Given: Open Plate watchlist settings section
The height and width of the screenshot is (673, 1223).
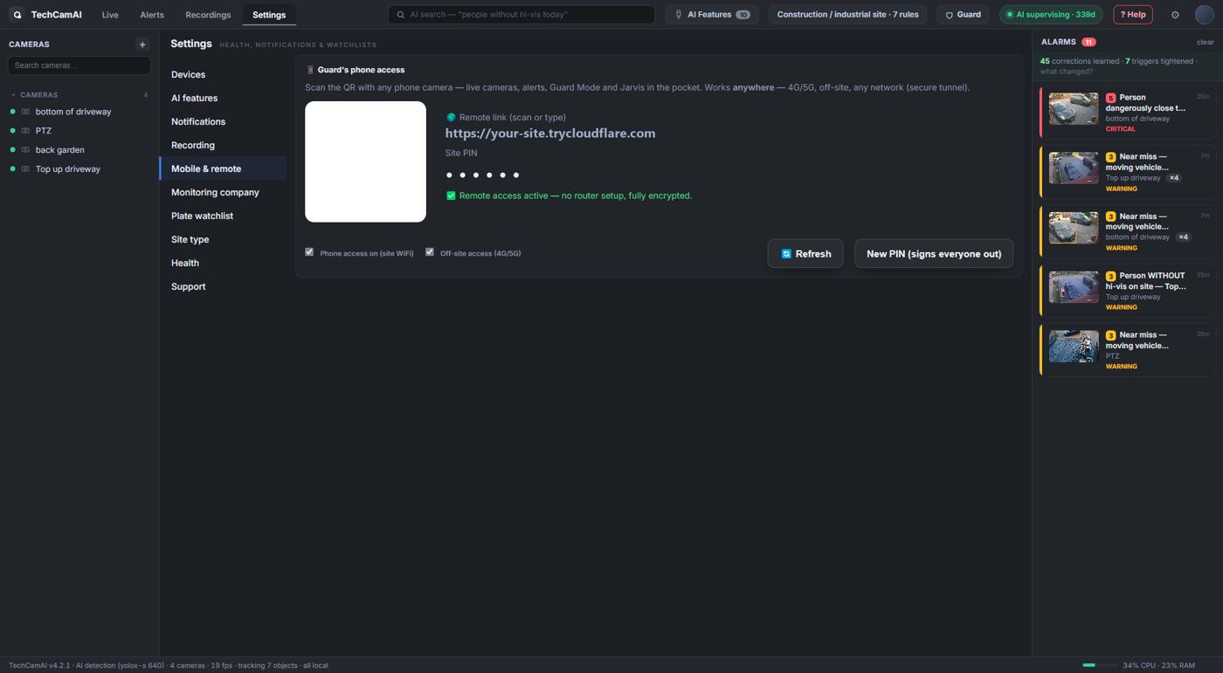Looking at the screenshot, I should [x=223, y=216].
